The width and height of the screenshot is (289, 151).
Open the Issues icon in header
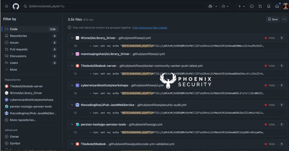252,6
